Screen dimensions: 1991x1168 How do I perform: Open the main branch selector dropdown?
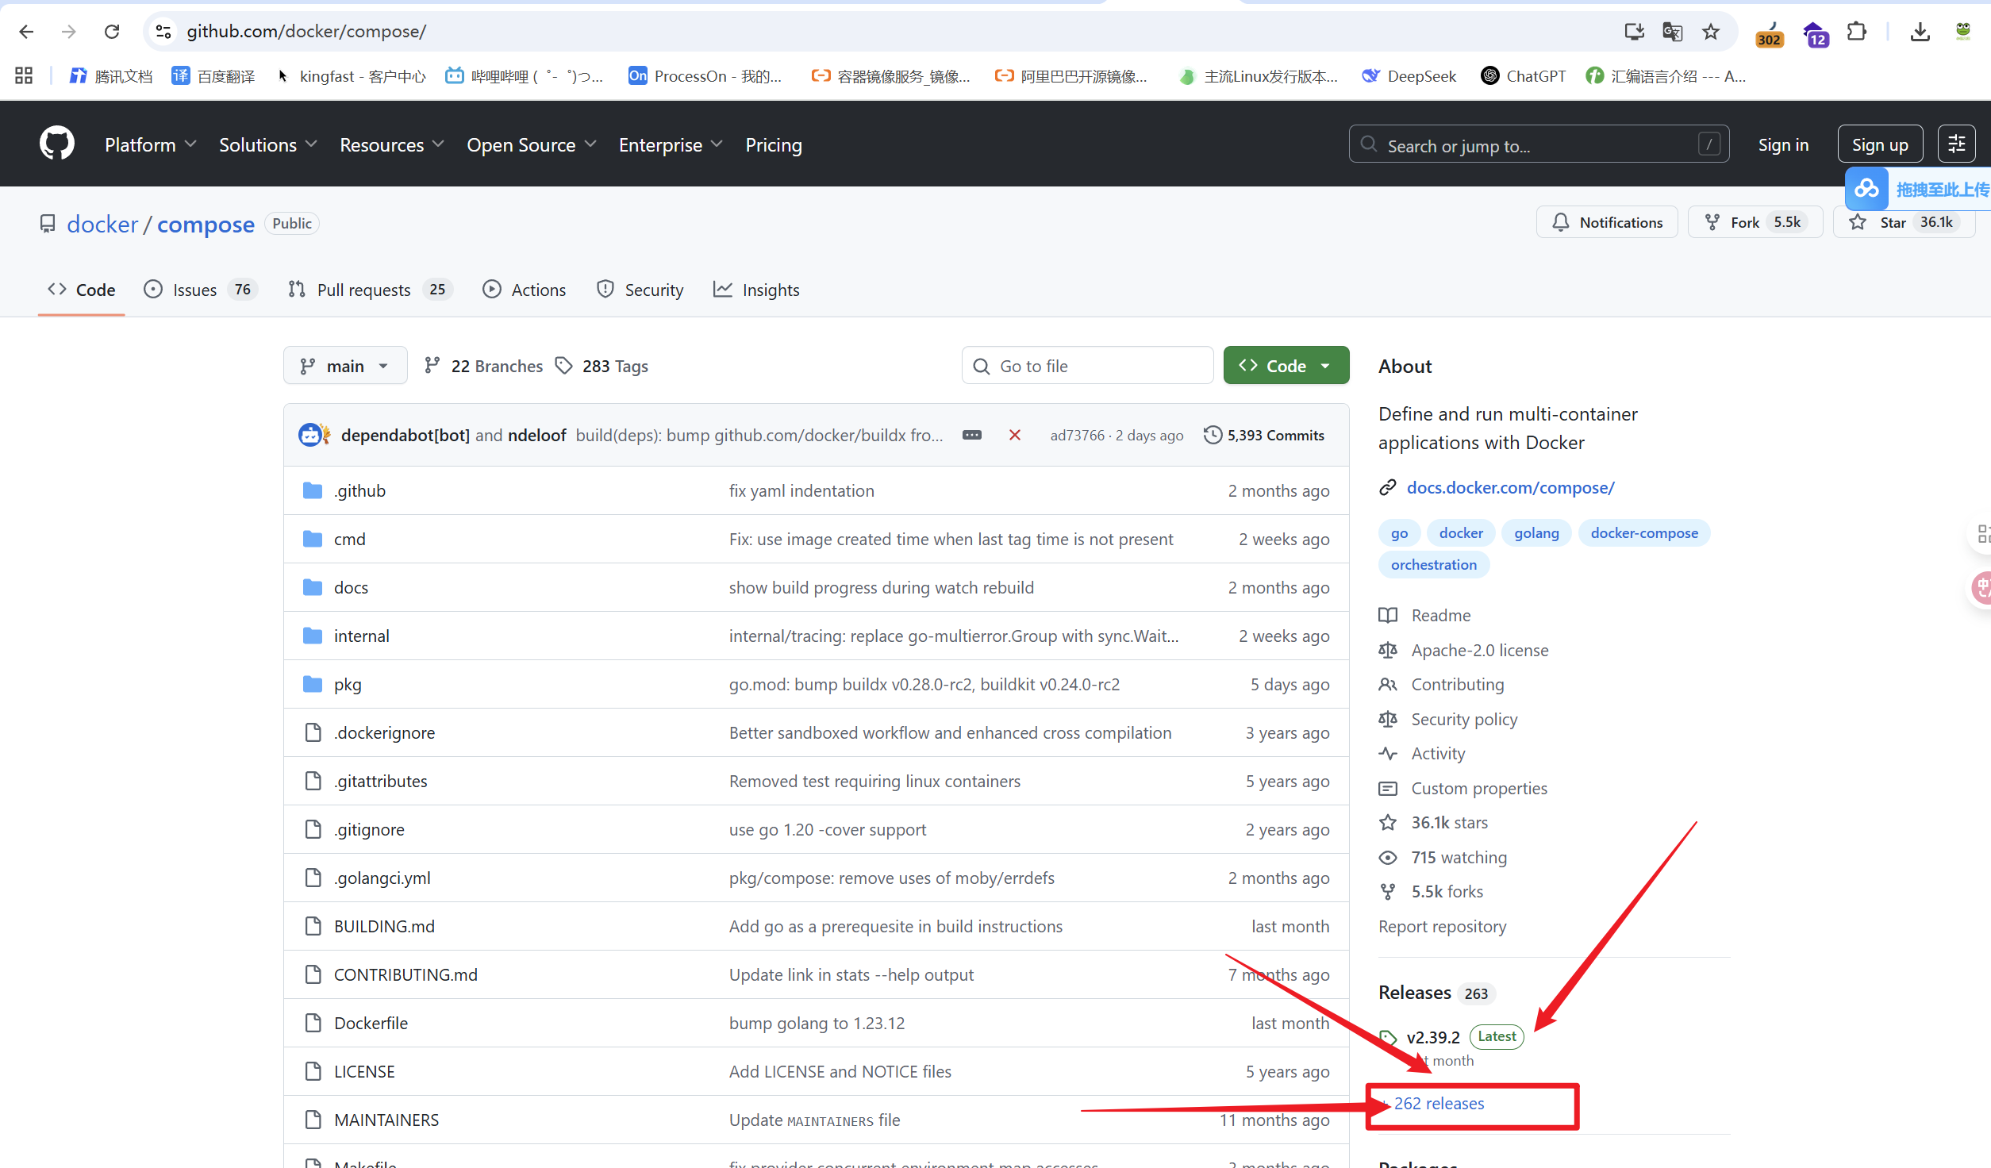tap(345, 366)
